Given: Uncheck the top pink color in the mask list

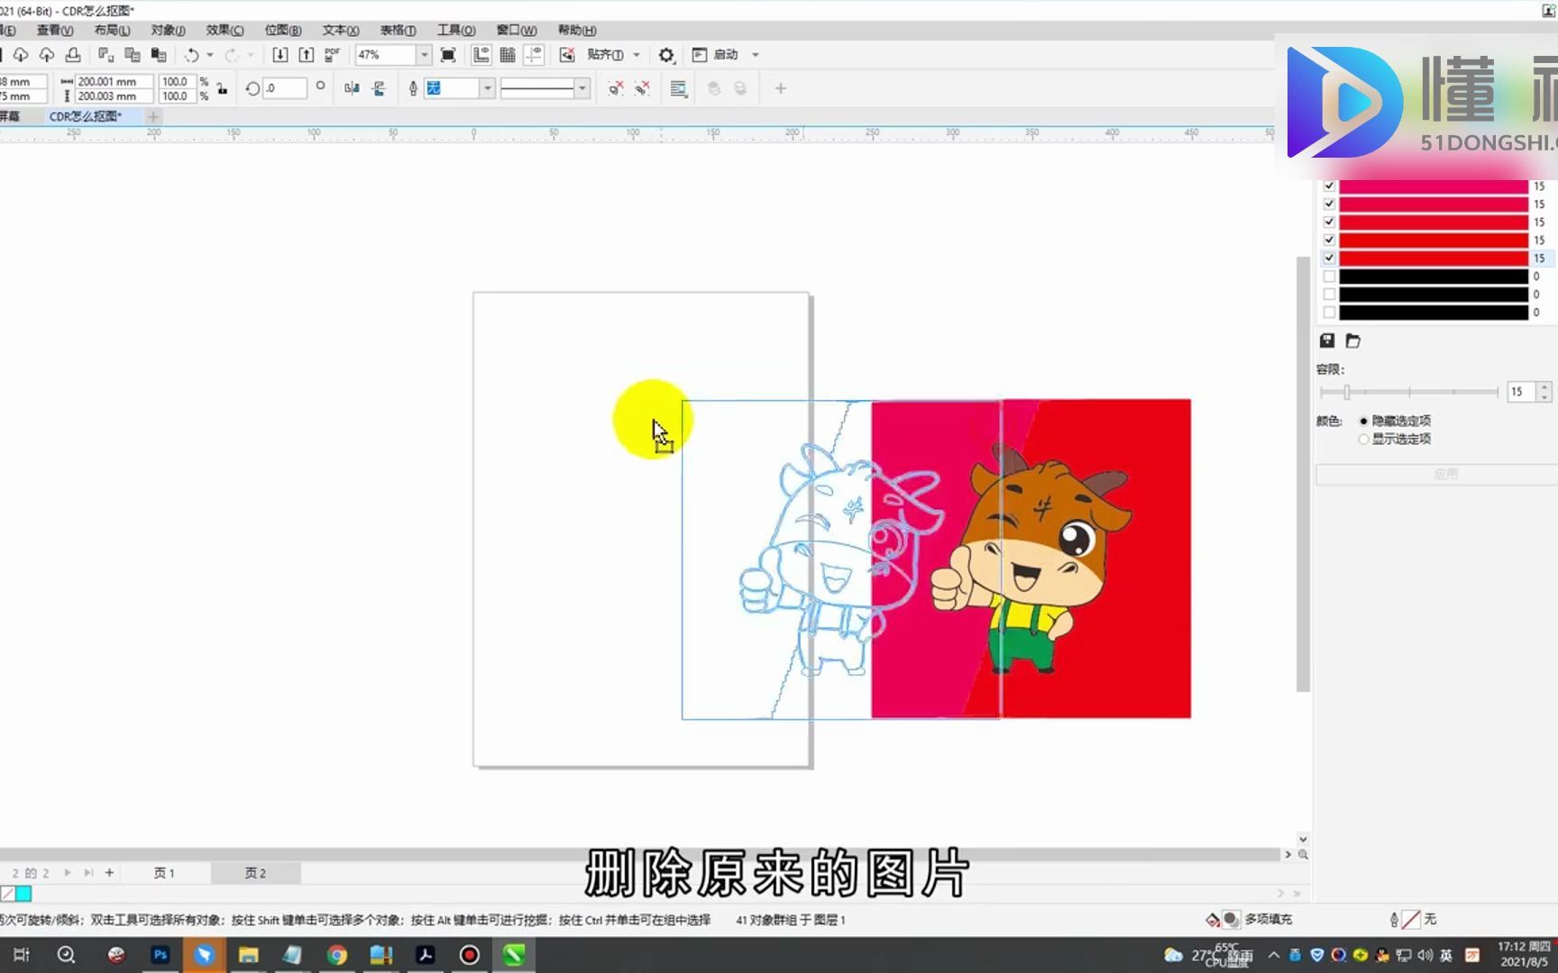Looking at the screenshot, I should tap(1329, 186).
